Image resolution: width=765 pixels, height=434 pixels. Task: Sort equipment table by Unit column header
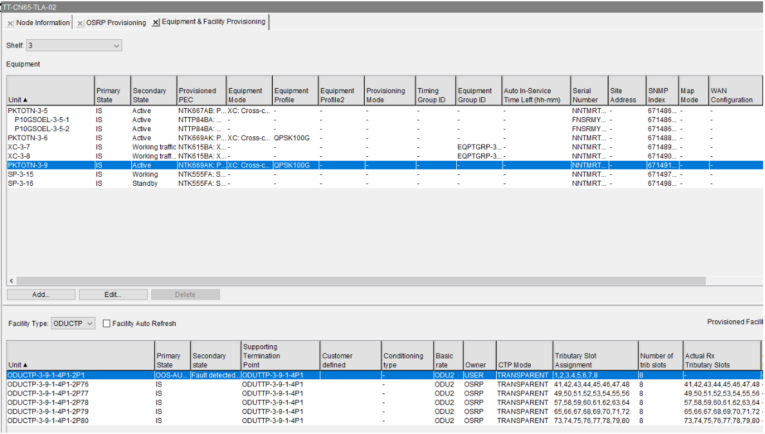tap(50, 91)
